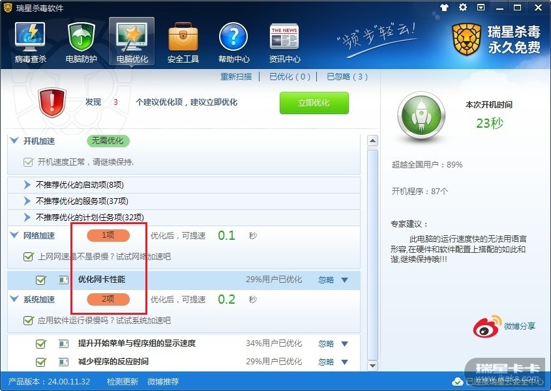This screenshot has width=551, height=391.
Task: Click the green 立即优化 button
Action: pyautogui.click(x=314, y=103)
